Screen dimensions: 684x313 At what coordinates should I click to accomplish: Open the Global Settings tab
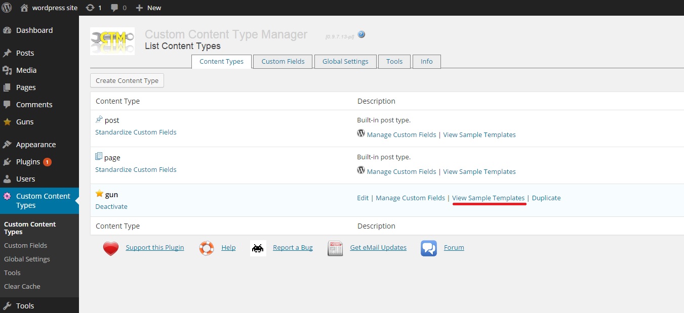tap(345, 62)
